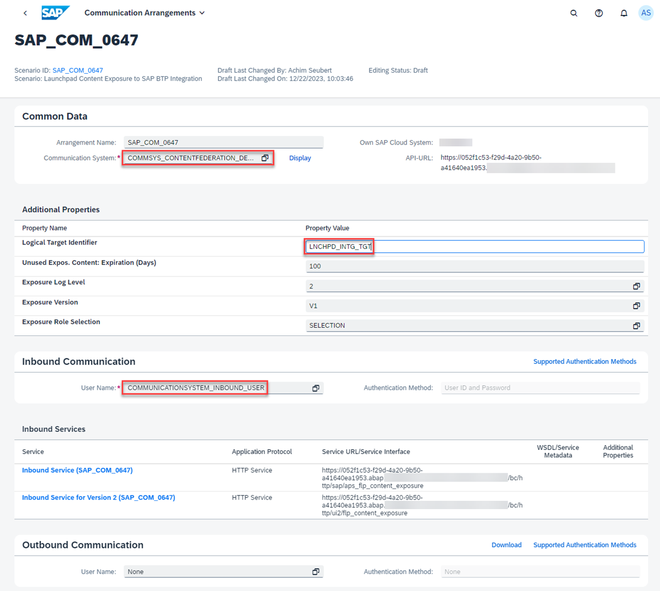660x591 pixels.
Task: Click HTTP Service cell in first service row
Action: (252, 470)
